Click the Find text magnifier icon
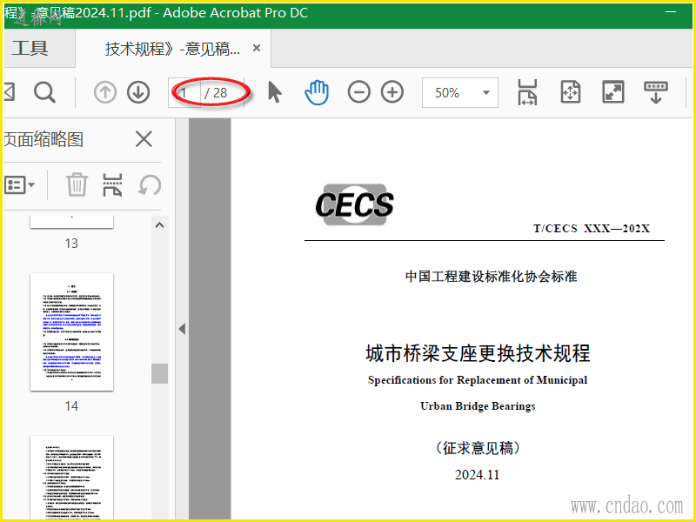Image resolution: width=696 pixels, height=522 pixels. point(44,92)
